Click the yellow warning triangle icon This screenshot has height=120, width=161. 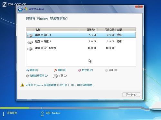[x=22, y=85]
